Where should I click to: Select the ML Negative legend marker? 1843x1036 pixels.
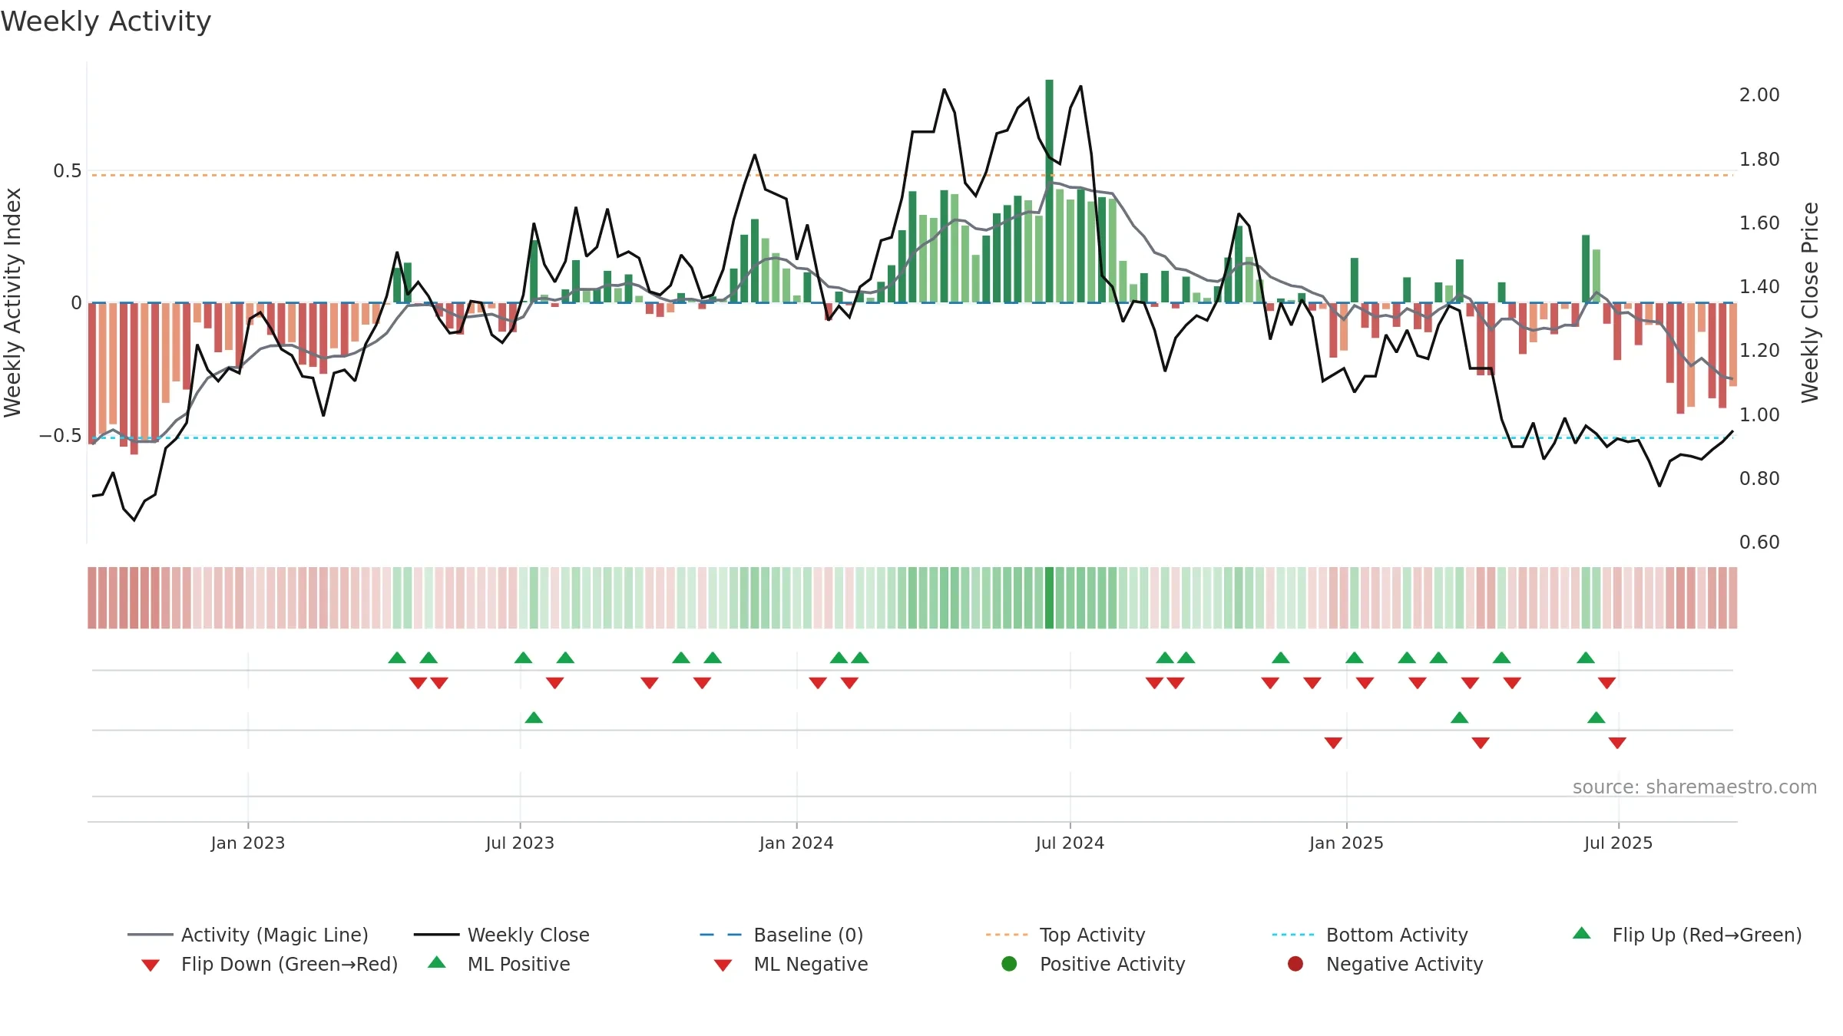(x=723, y=965)
